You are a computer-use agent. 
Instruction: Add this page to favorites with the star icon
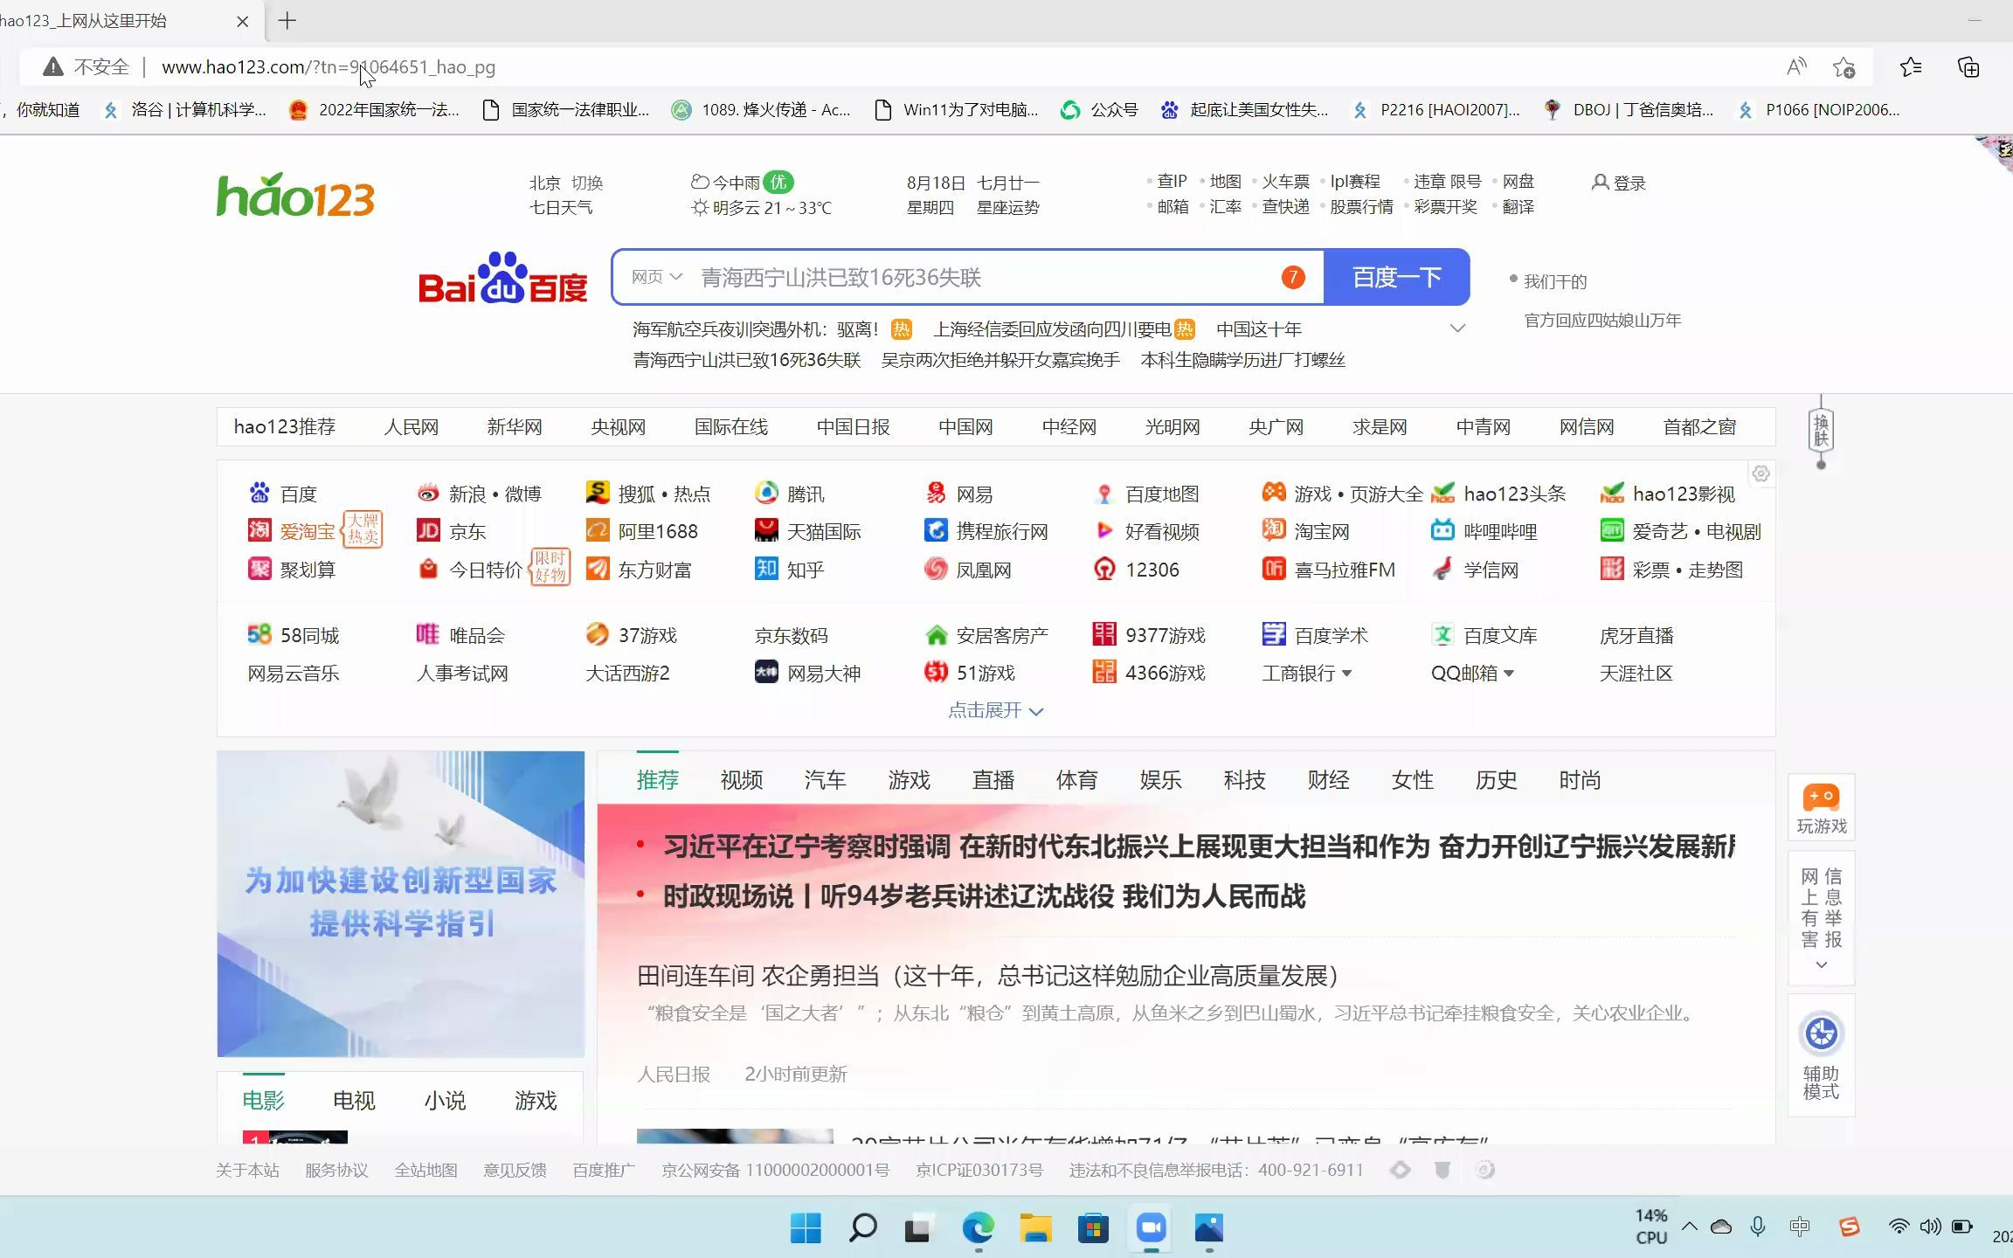(1844, 67)
